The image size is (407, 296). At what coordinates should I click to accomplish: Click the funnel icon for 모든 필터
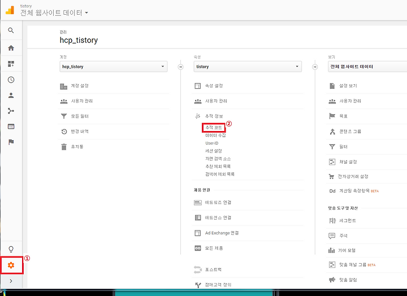tap(64, 116)
